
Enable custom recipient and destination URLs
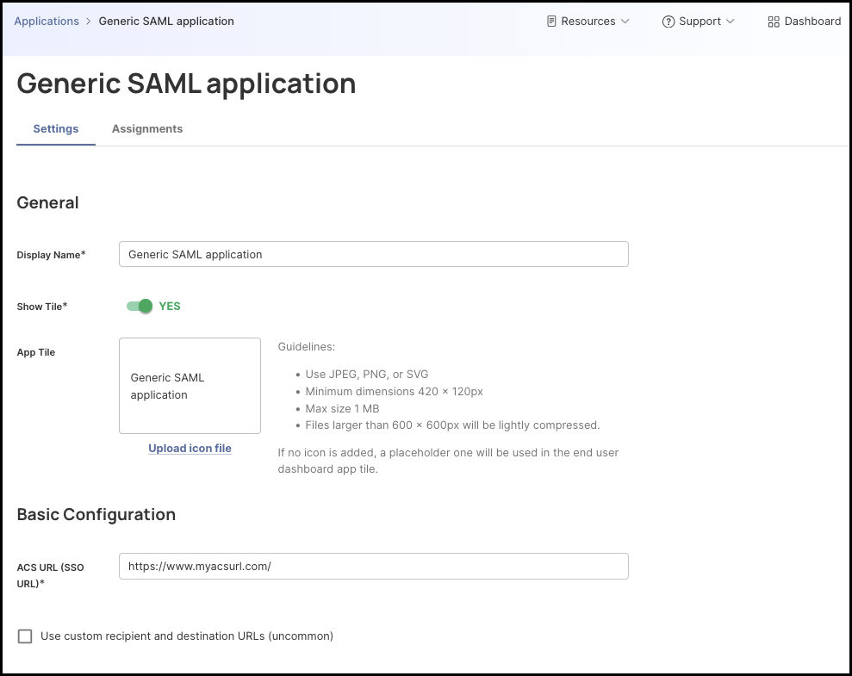click(25, 636)
